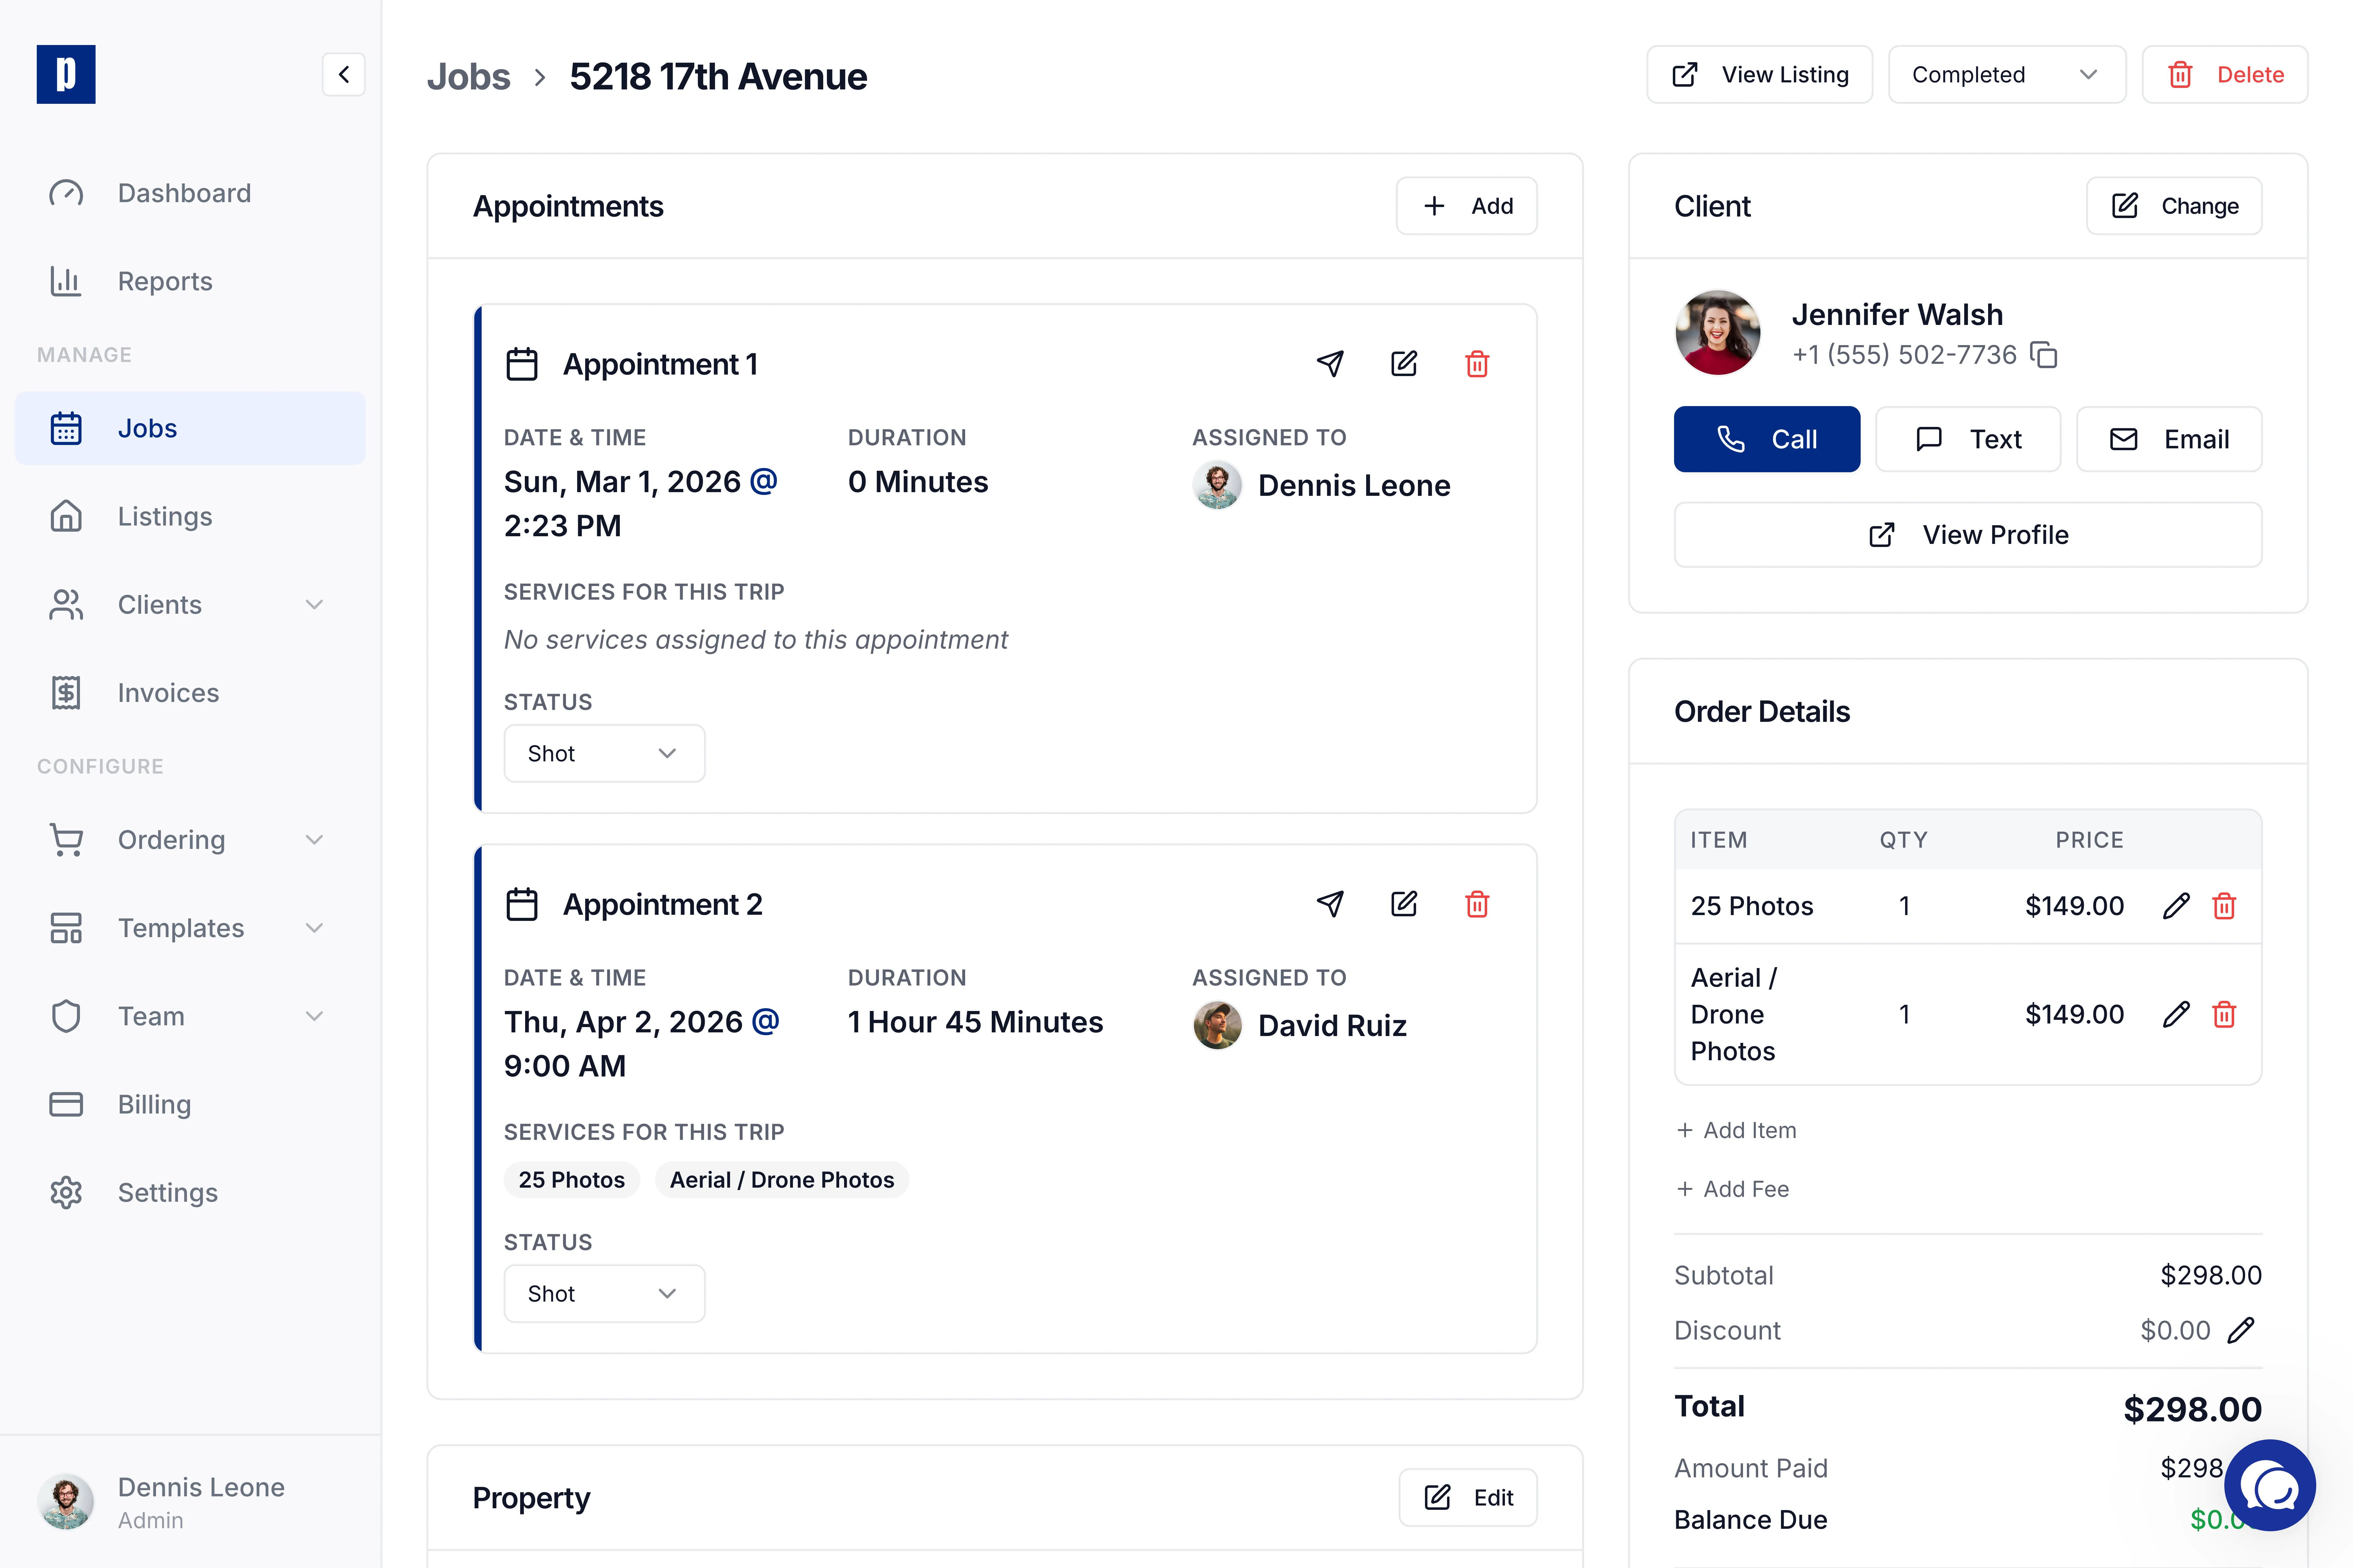The height and width of the screenshot is (1568, 2353).
Task: Click Appointment 2 calendar icon
Action: click(522, 904)
